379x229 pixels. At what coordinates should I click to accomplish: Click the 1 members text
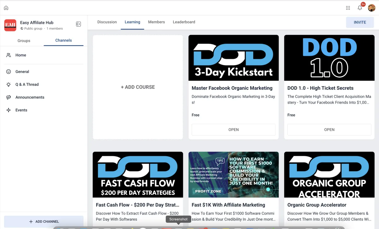(x=55, y=29)
